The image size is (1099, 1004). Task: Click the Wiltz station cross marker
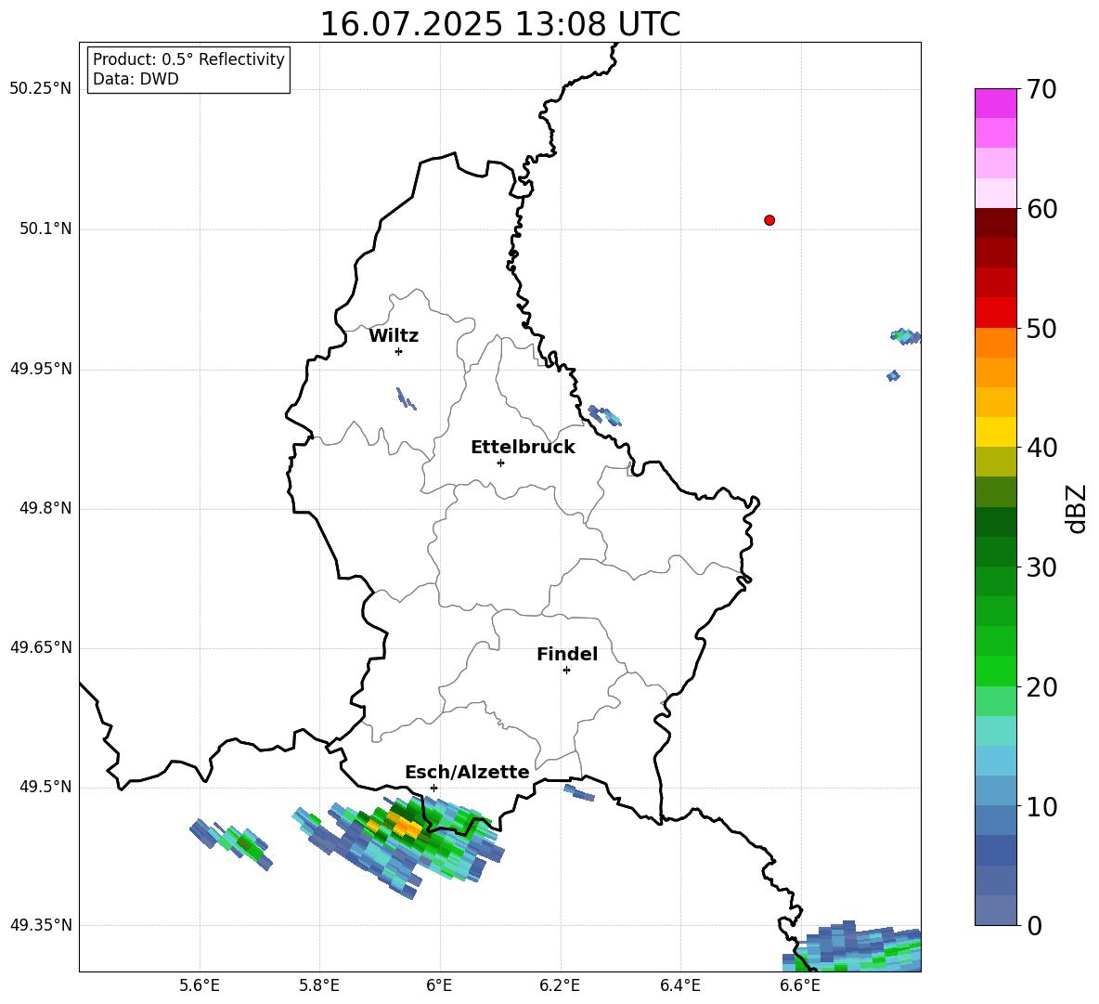pyautogui.click(x=399, y=351)
